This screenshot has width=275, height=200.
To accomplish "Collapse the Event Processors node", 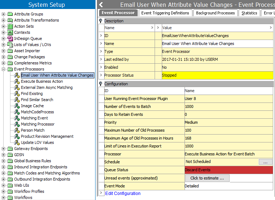I will point(3,69).
